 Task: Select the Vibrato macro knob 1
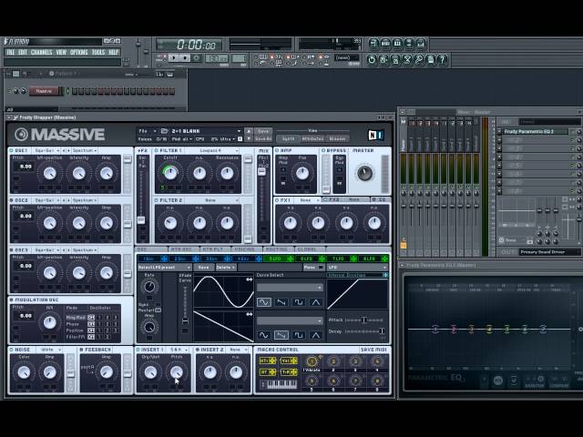312,361
